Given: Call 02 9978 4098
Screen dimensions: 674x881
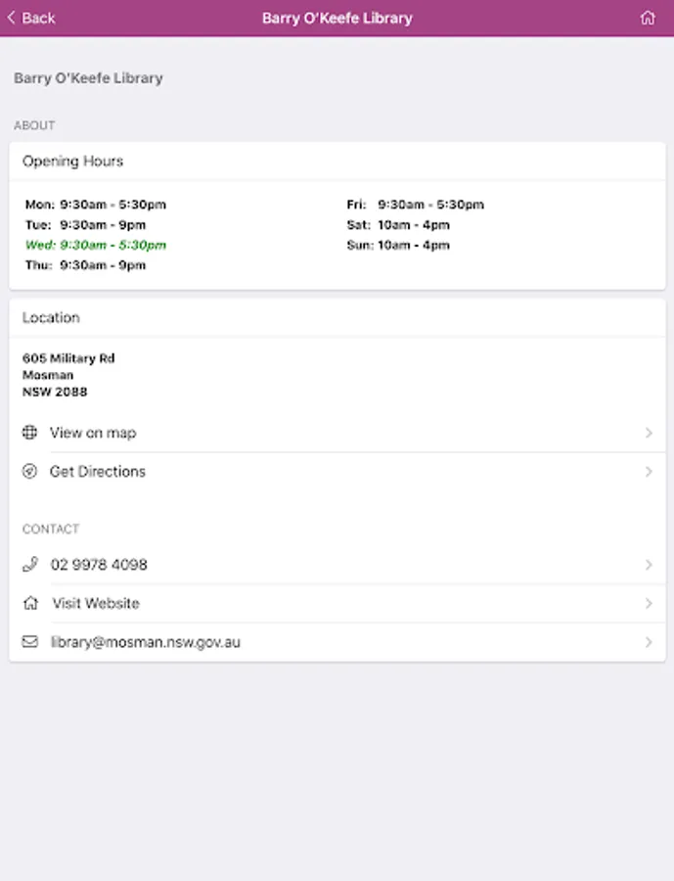Looking at the screenshot, I should click(99, 565).
